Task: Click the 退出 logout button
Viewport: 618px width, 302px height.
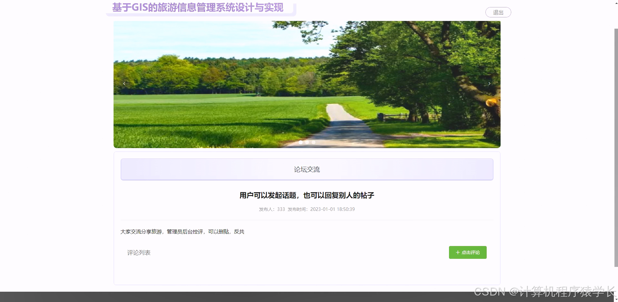Action: [498, 12]
